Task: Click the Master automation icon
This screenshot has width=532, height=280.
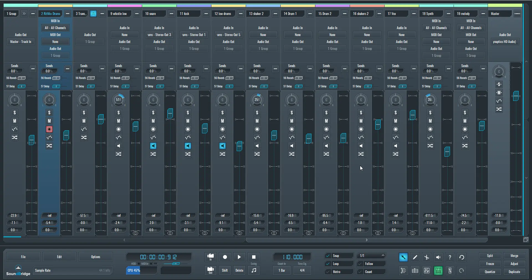Action: tap(499, 101)
